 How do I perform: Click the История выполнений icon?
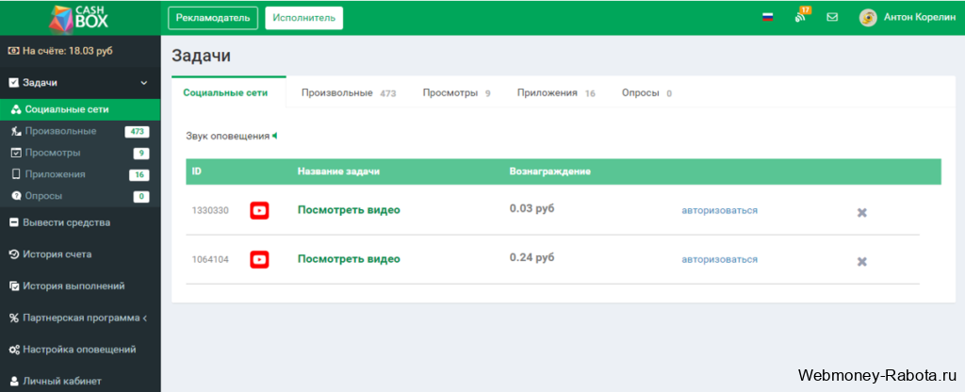(13, 286)
